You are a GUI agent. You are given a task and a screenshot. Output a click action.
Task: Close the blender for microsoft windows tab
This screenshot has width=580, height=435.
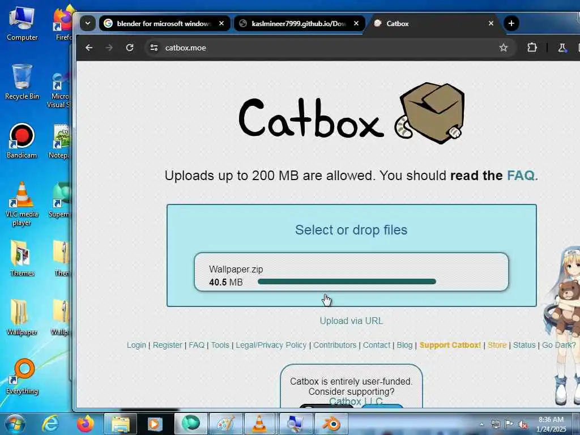pos(221,23)
